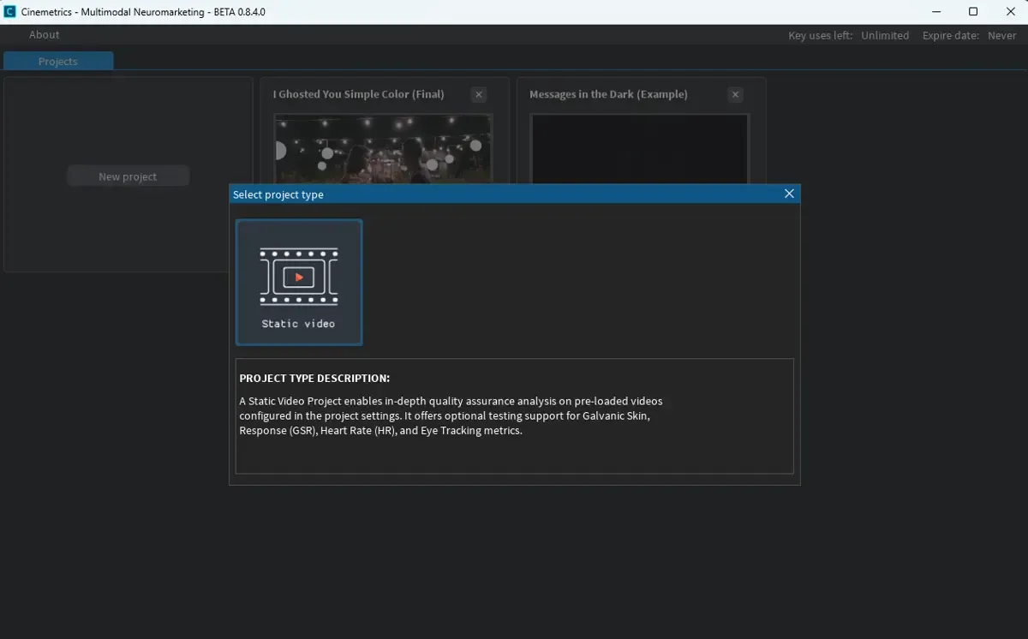1028x639 pixels.
Task: Click the New project button
Action: tap(128, 176)
